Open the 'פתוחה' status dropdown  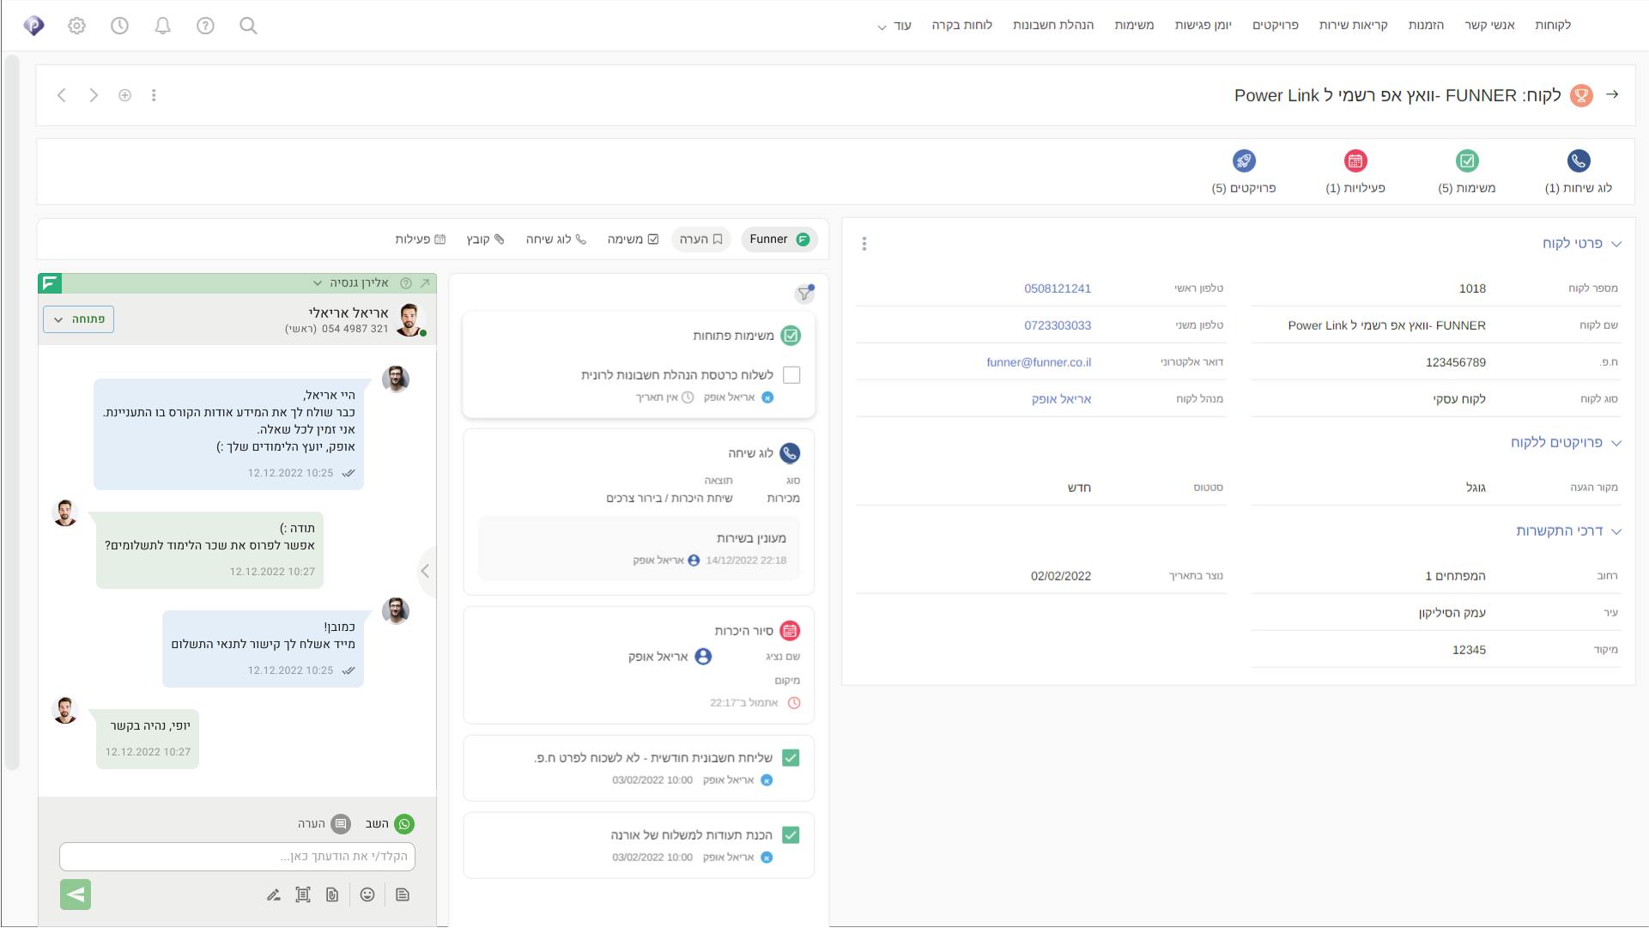pyautogui.click(x=78, y=319)
